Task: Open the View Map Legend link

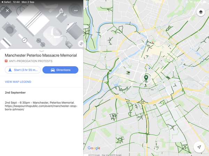Action: (x=18, y=82)
